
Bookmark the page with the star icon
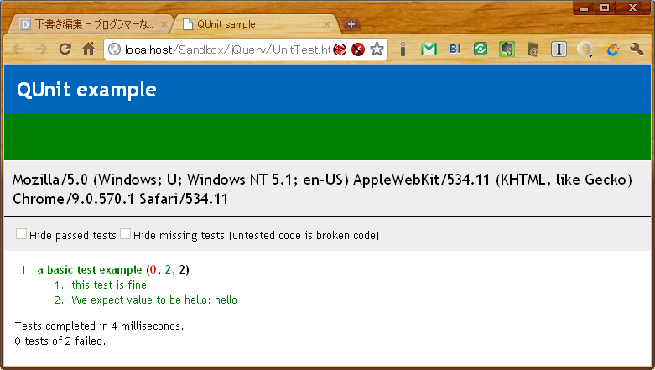coord(377,50)
